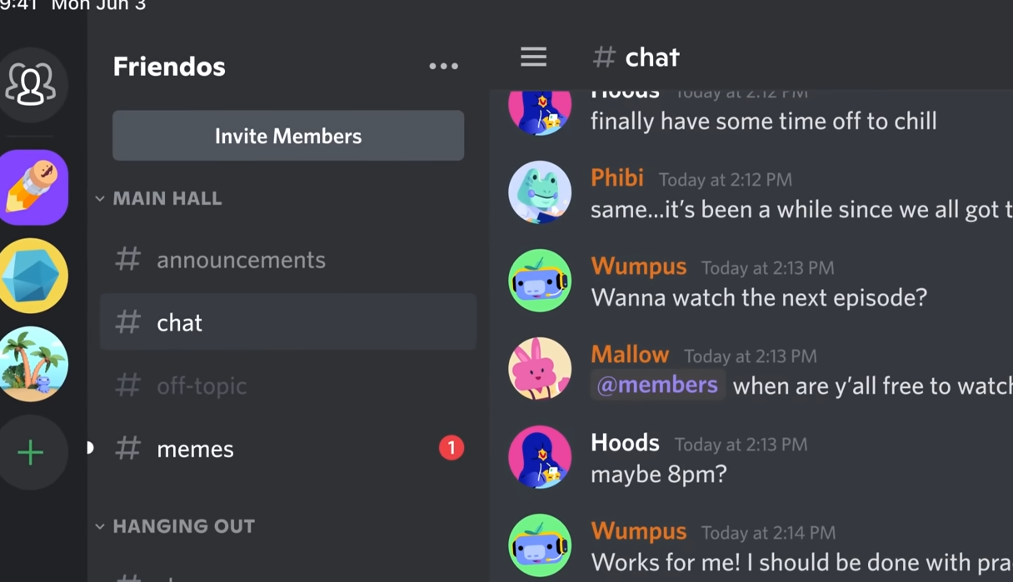Click the Invite Members button
This screenshot has width=1013, height=582.
tap(288, 136)
